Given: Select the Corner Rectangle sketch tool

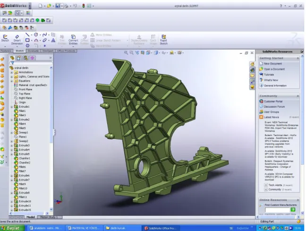Looking at the screenshot, I should pos(27,40).
